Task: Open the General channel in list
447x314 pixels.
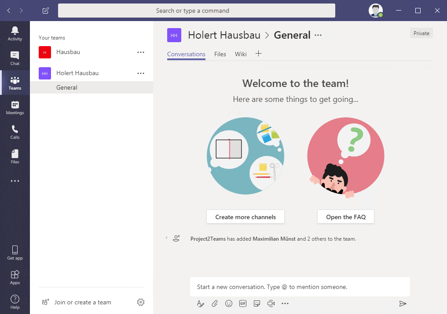Action: 92,87
